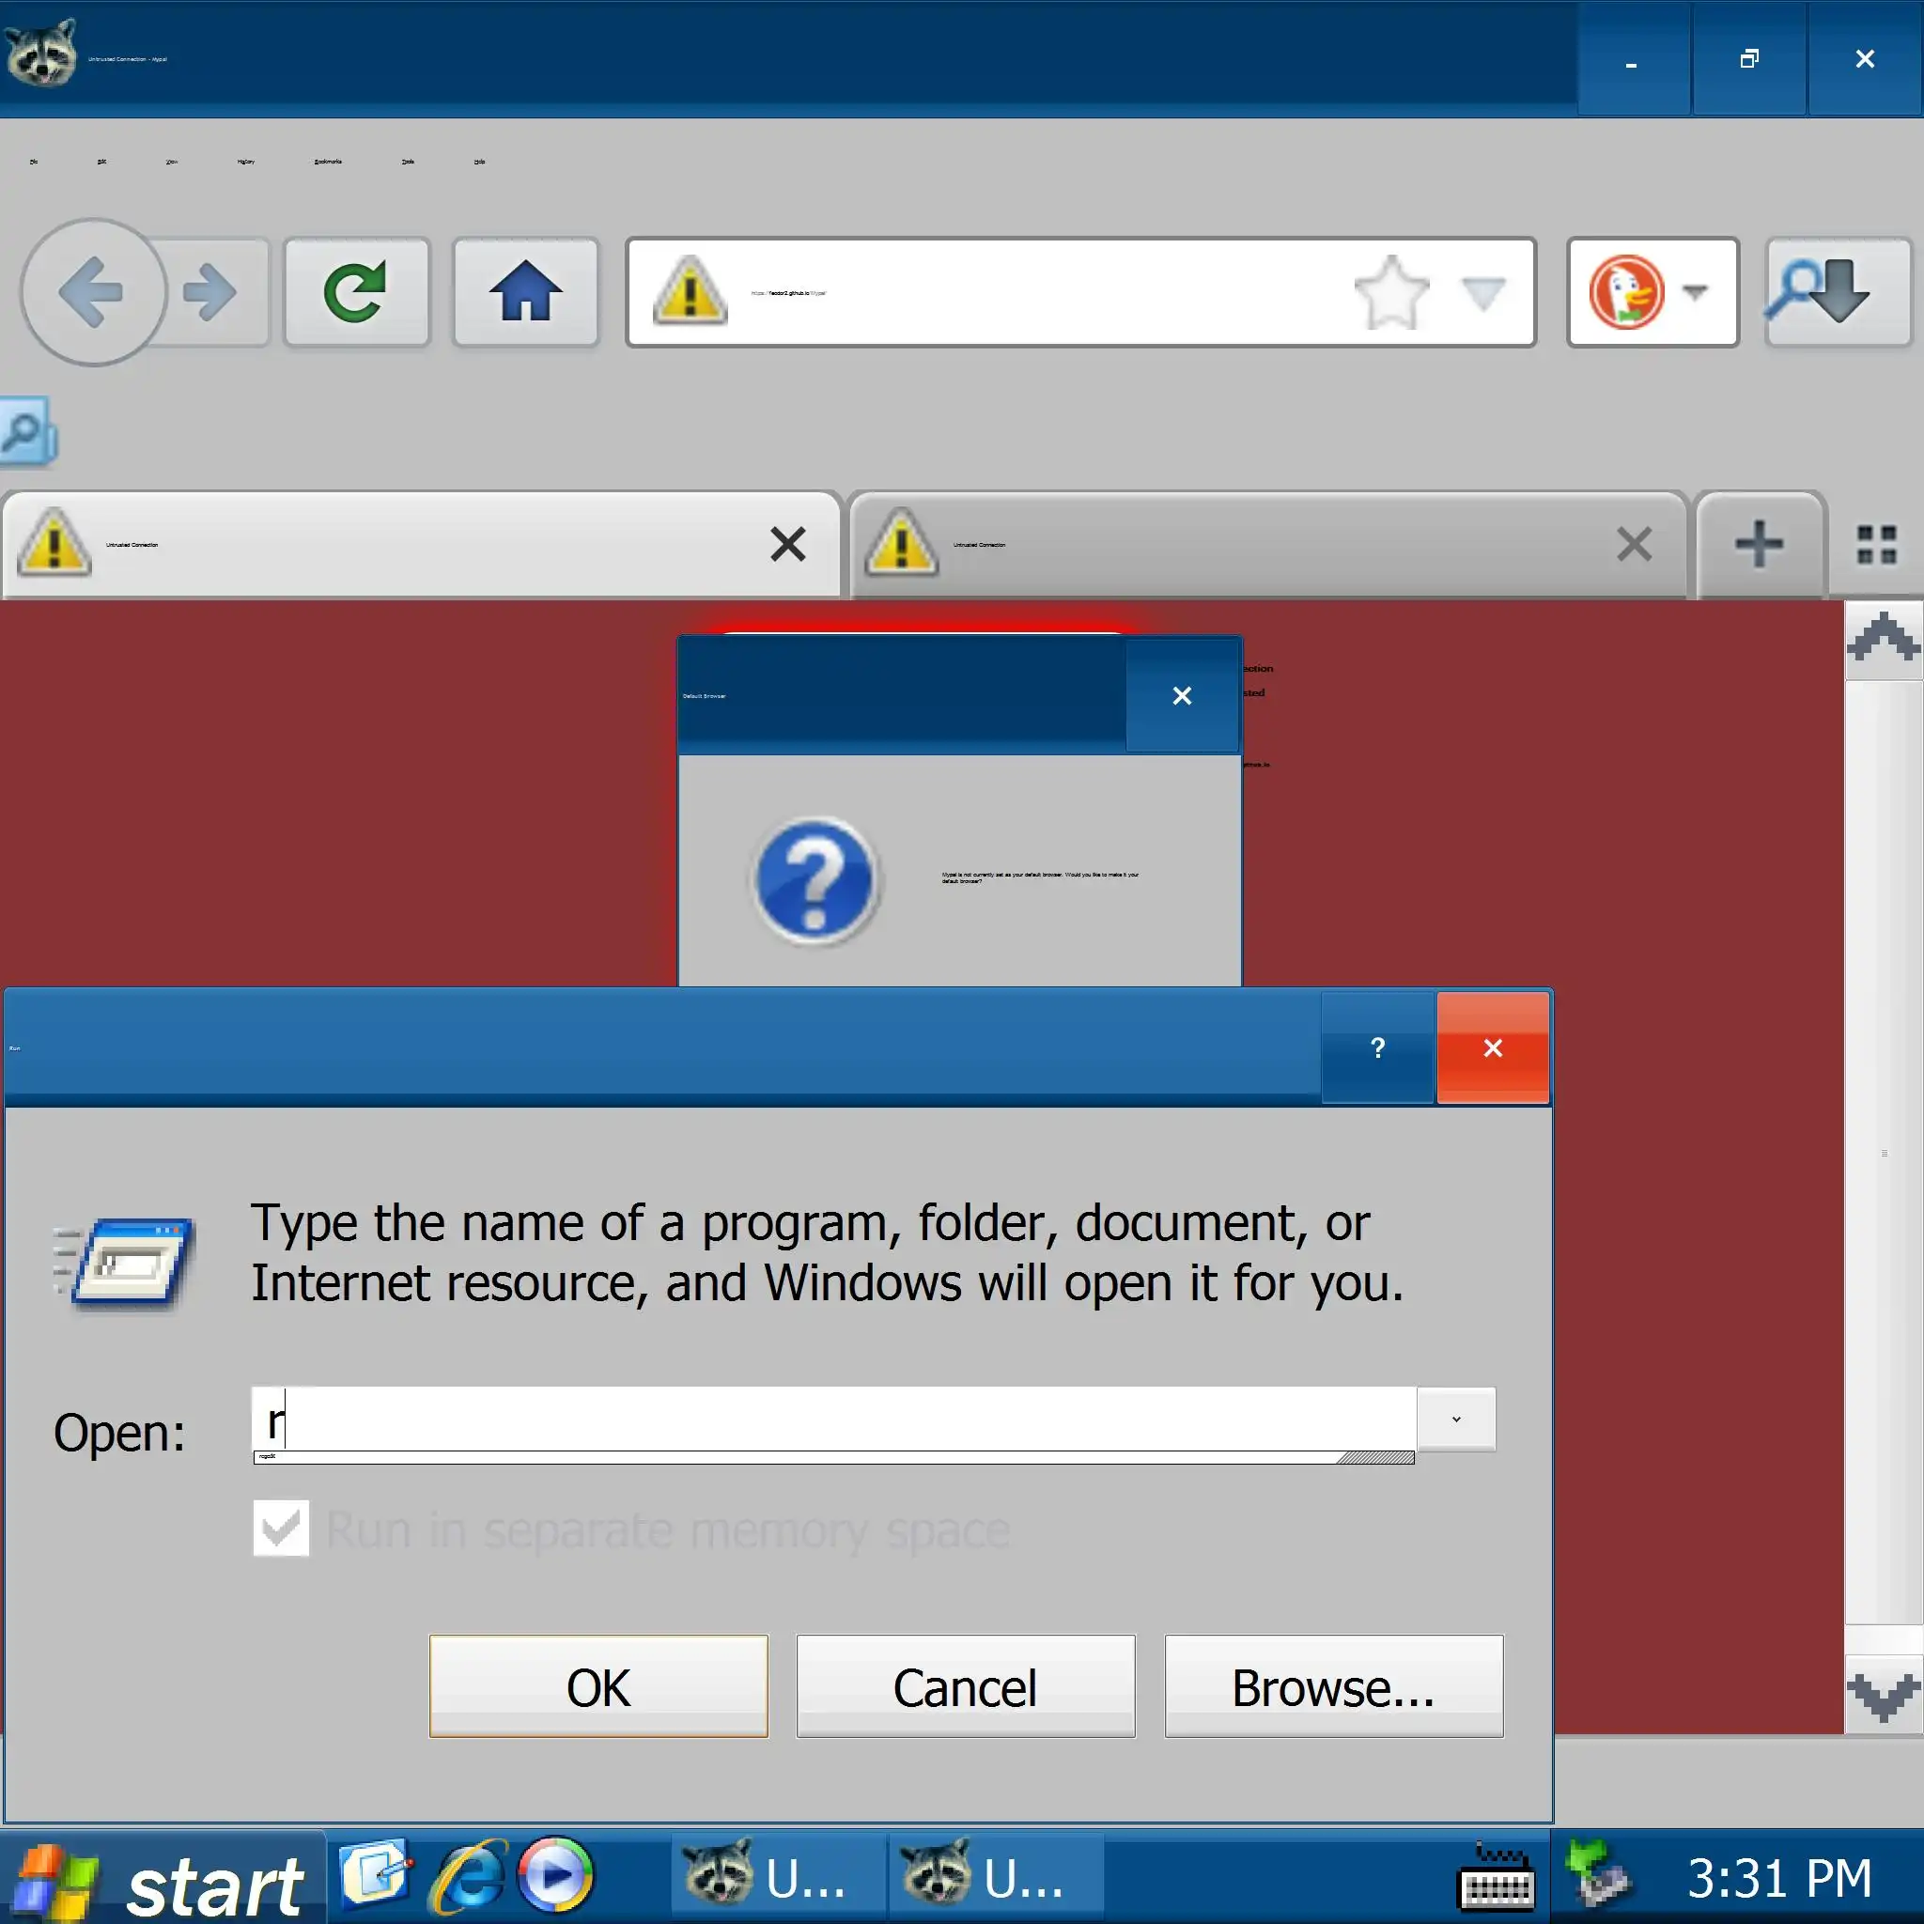Click the Browse... button
Screen dimensions: 1924x1924
point(1333,1687)
